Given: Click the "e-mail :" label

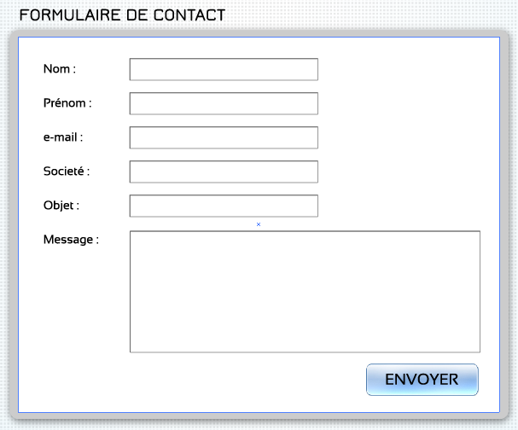Looking at the screenshot, I should [63, 137].
